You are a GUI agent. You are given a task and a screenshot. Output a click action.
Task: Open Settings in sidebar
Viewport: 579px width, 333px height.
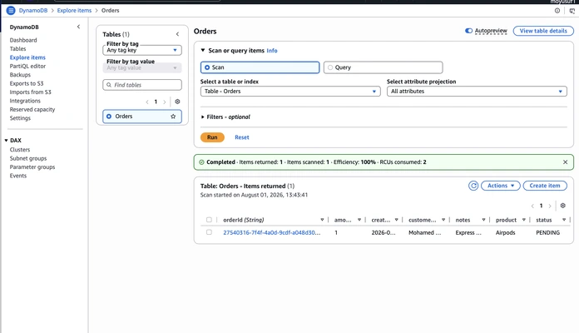(x=20, y=118)
